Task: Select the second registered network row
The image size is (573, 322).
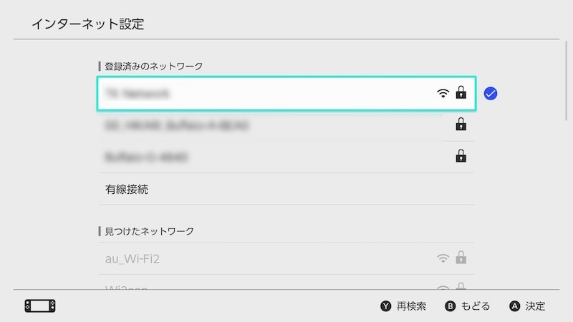Action: point(272,125)
